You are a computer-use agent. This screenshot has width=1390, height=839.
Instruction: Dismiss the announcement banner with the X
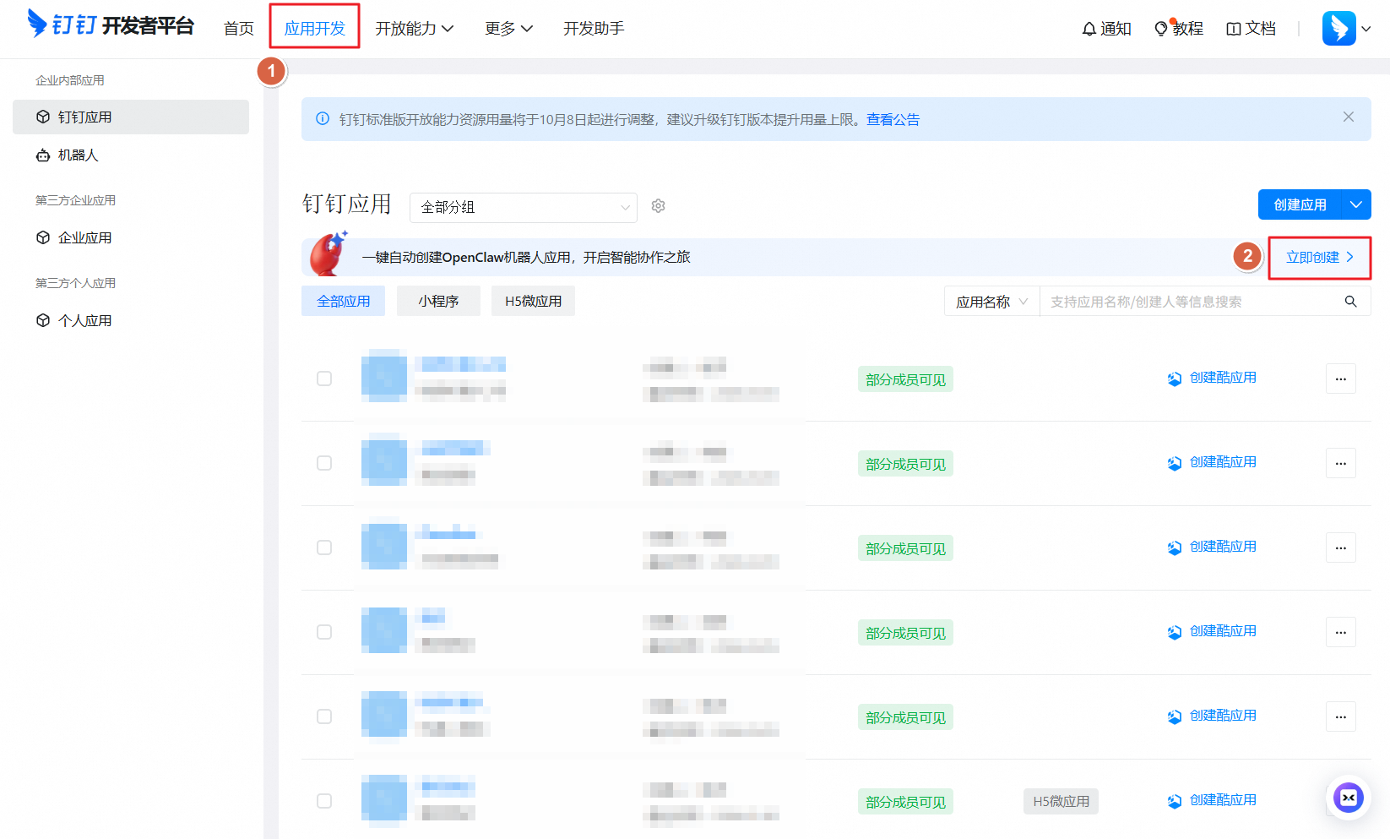point(1348,117)
